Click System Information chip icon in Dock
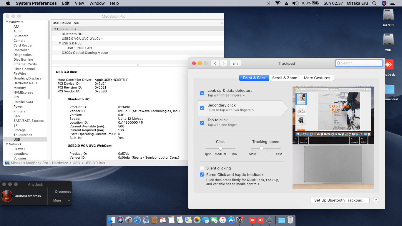402x226 pixels. coord(269,220)
